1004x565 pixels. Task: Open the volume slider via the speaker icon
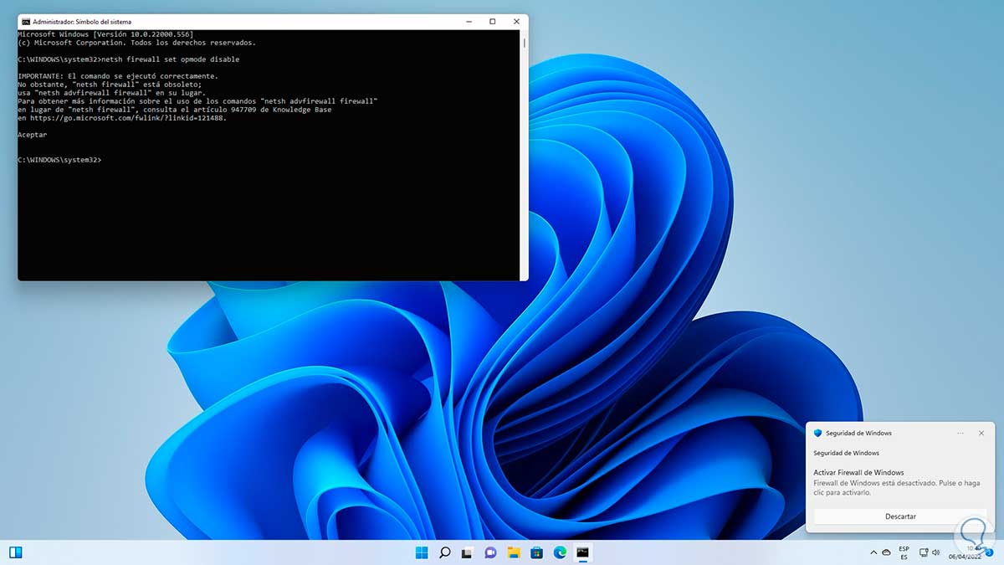point(935,552)
